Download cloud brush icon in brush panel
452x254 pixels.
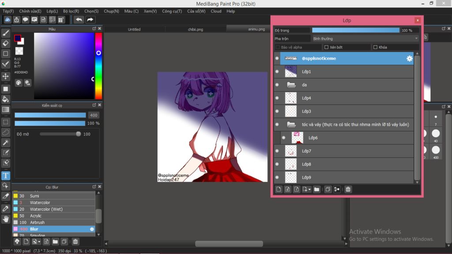[x=17, y=242]
